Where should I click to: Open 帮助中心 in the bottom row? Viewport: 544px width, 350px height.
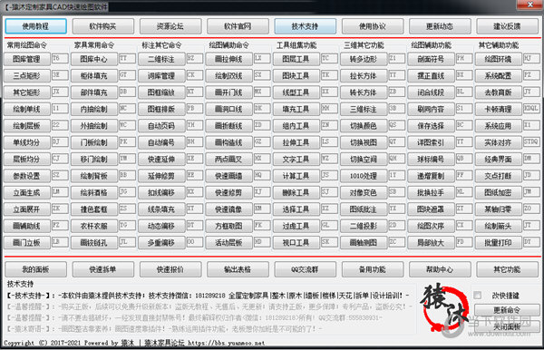click(440, 269)
